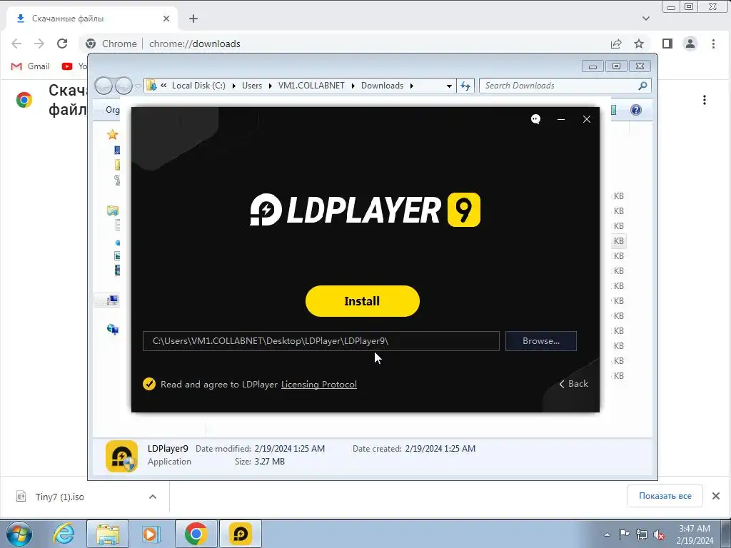Select the Скачанные файлы Chrome tab
Viewport: 731px width, 548px height.
pyautogui.click(x=92, y=19)
